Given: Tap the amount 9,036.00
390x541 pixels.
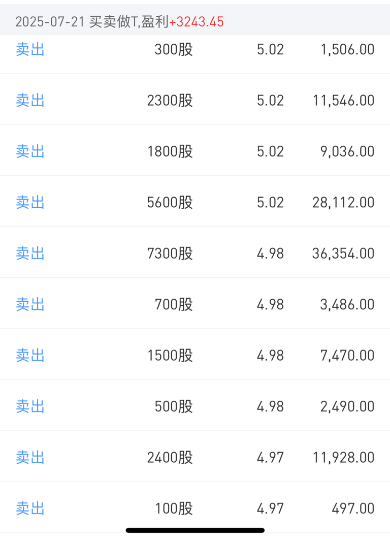Looking at the screenshot, I should 347,151.
